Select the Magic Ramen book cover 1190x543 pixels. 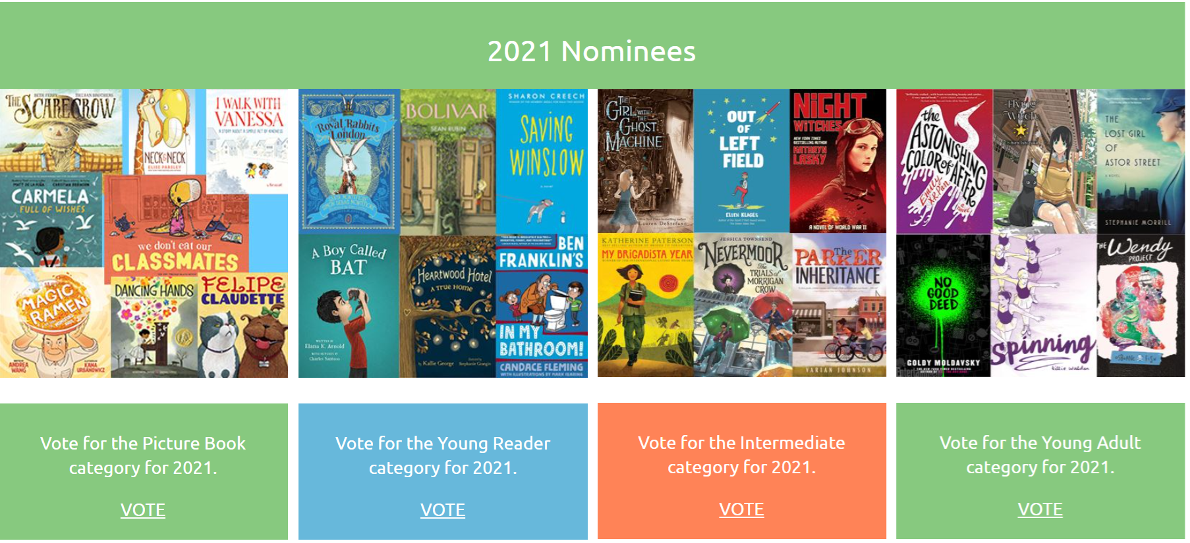[55, 323]
